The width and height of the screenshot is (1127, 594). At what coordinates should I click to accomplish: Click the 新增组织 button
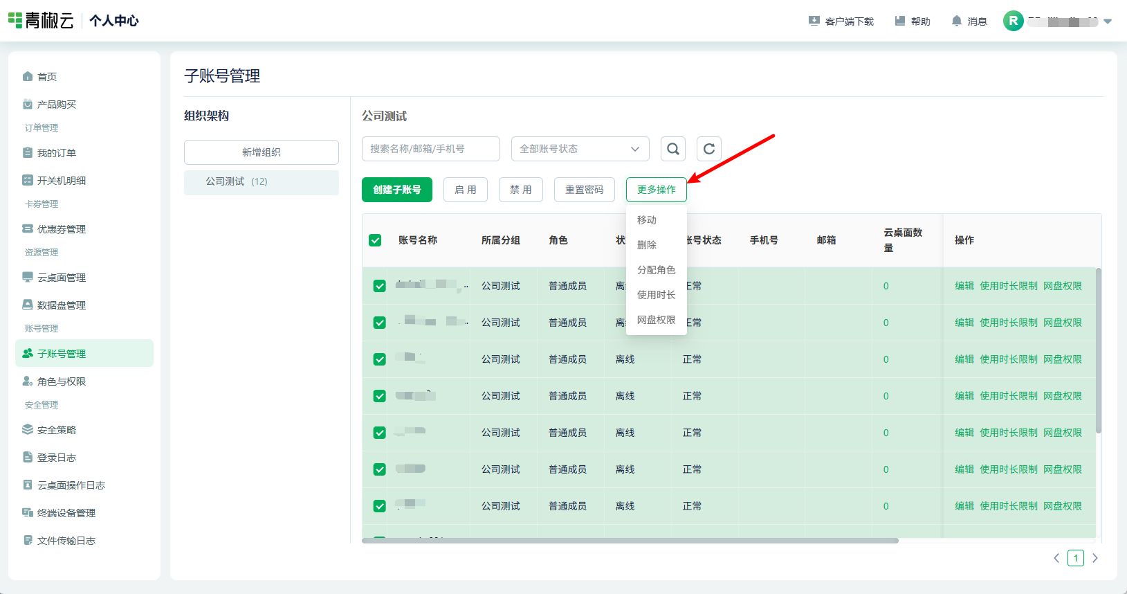coord(262,152)
